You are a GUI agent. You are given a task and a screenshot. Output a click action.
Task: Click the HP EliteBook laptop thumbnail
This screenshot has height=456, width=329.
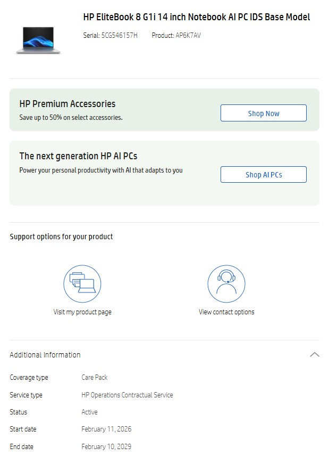38,40
